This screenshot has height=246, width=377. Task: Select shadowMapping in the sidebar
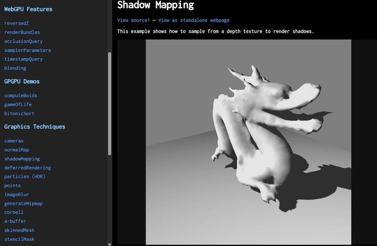pyautogui.click(x=22, y=159)
